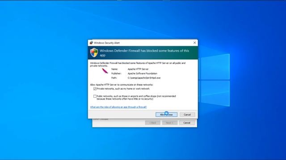Click Cancel in the installer window behind
The width and height of the screenshot is (286, 160).
click(x=187, y=123)
